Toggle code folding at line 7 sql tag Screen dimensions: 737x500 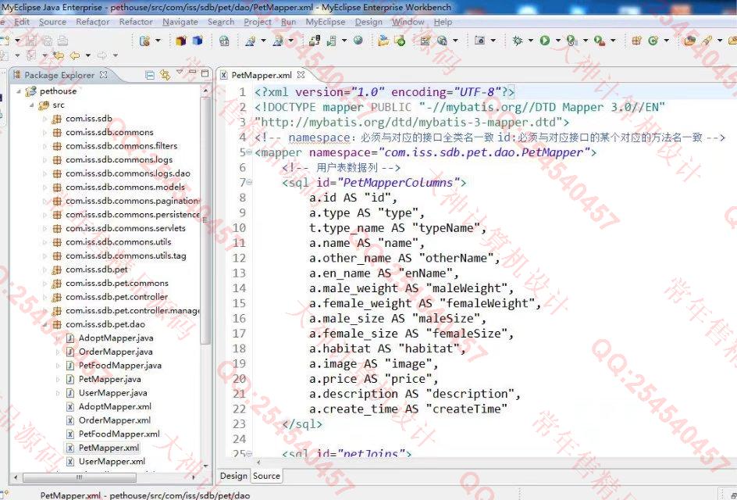249,183
